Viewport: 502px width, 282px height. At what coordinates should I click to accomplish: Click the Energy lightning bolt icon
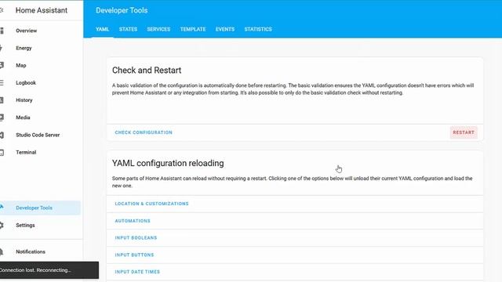pos(2,48)
